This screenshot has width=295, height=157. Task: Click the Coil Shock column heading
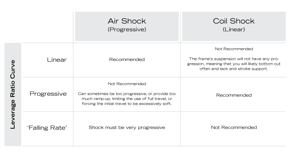pyautogui.click(x=233, y=21)
